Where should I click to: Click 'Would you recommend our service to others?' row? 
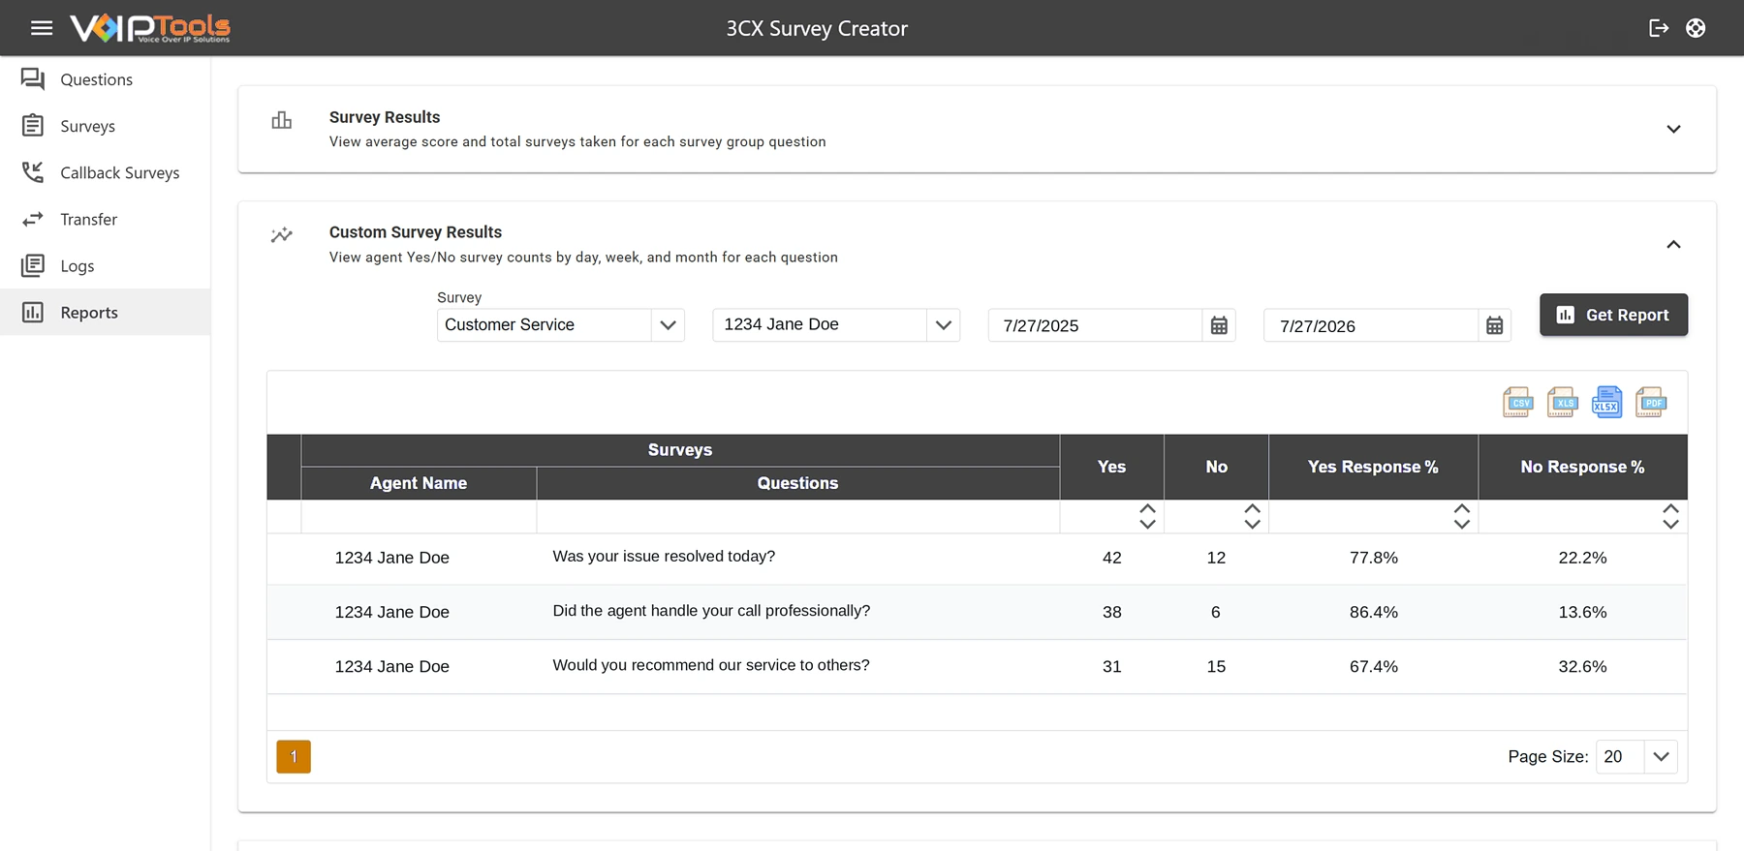coord(977,666)
